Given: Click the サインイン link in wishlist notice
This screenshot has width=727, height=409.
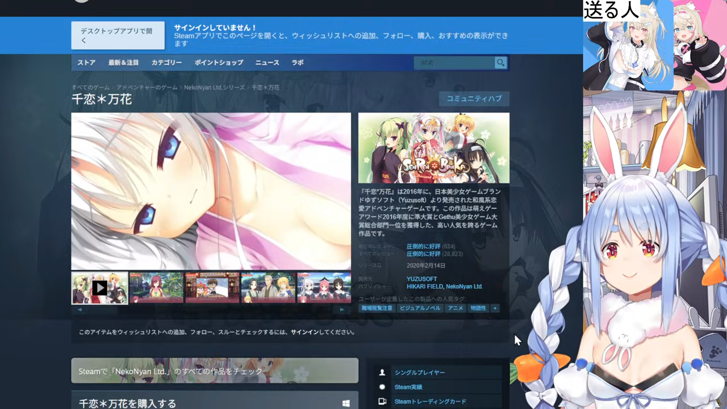Looking at the screenshot, I should [305, 332].
